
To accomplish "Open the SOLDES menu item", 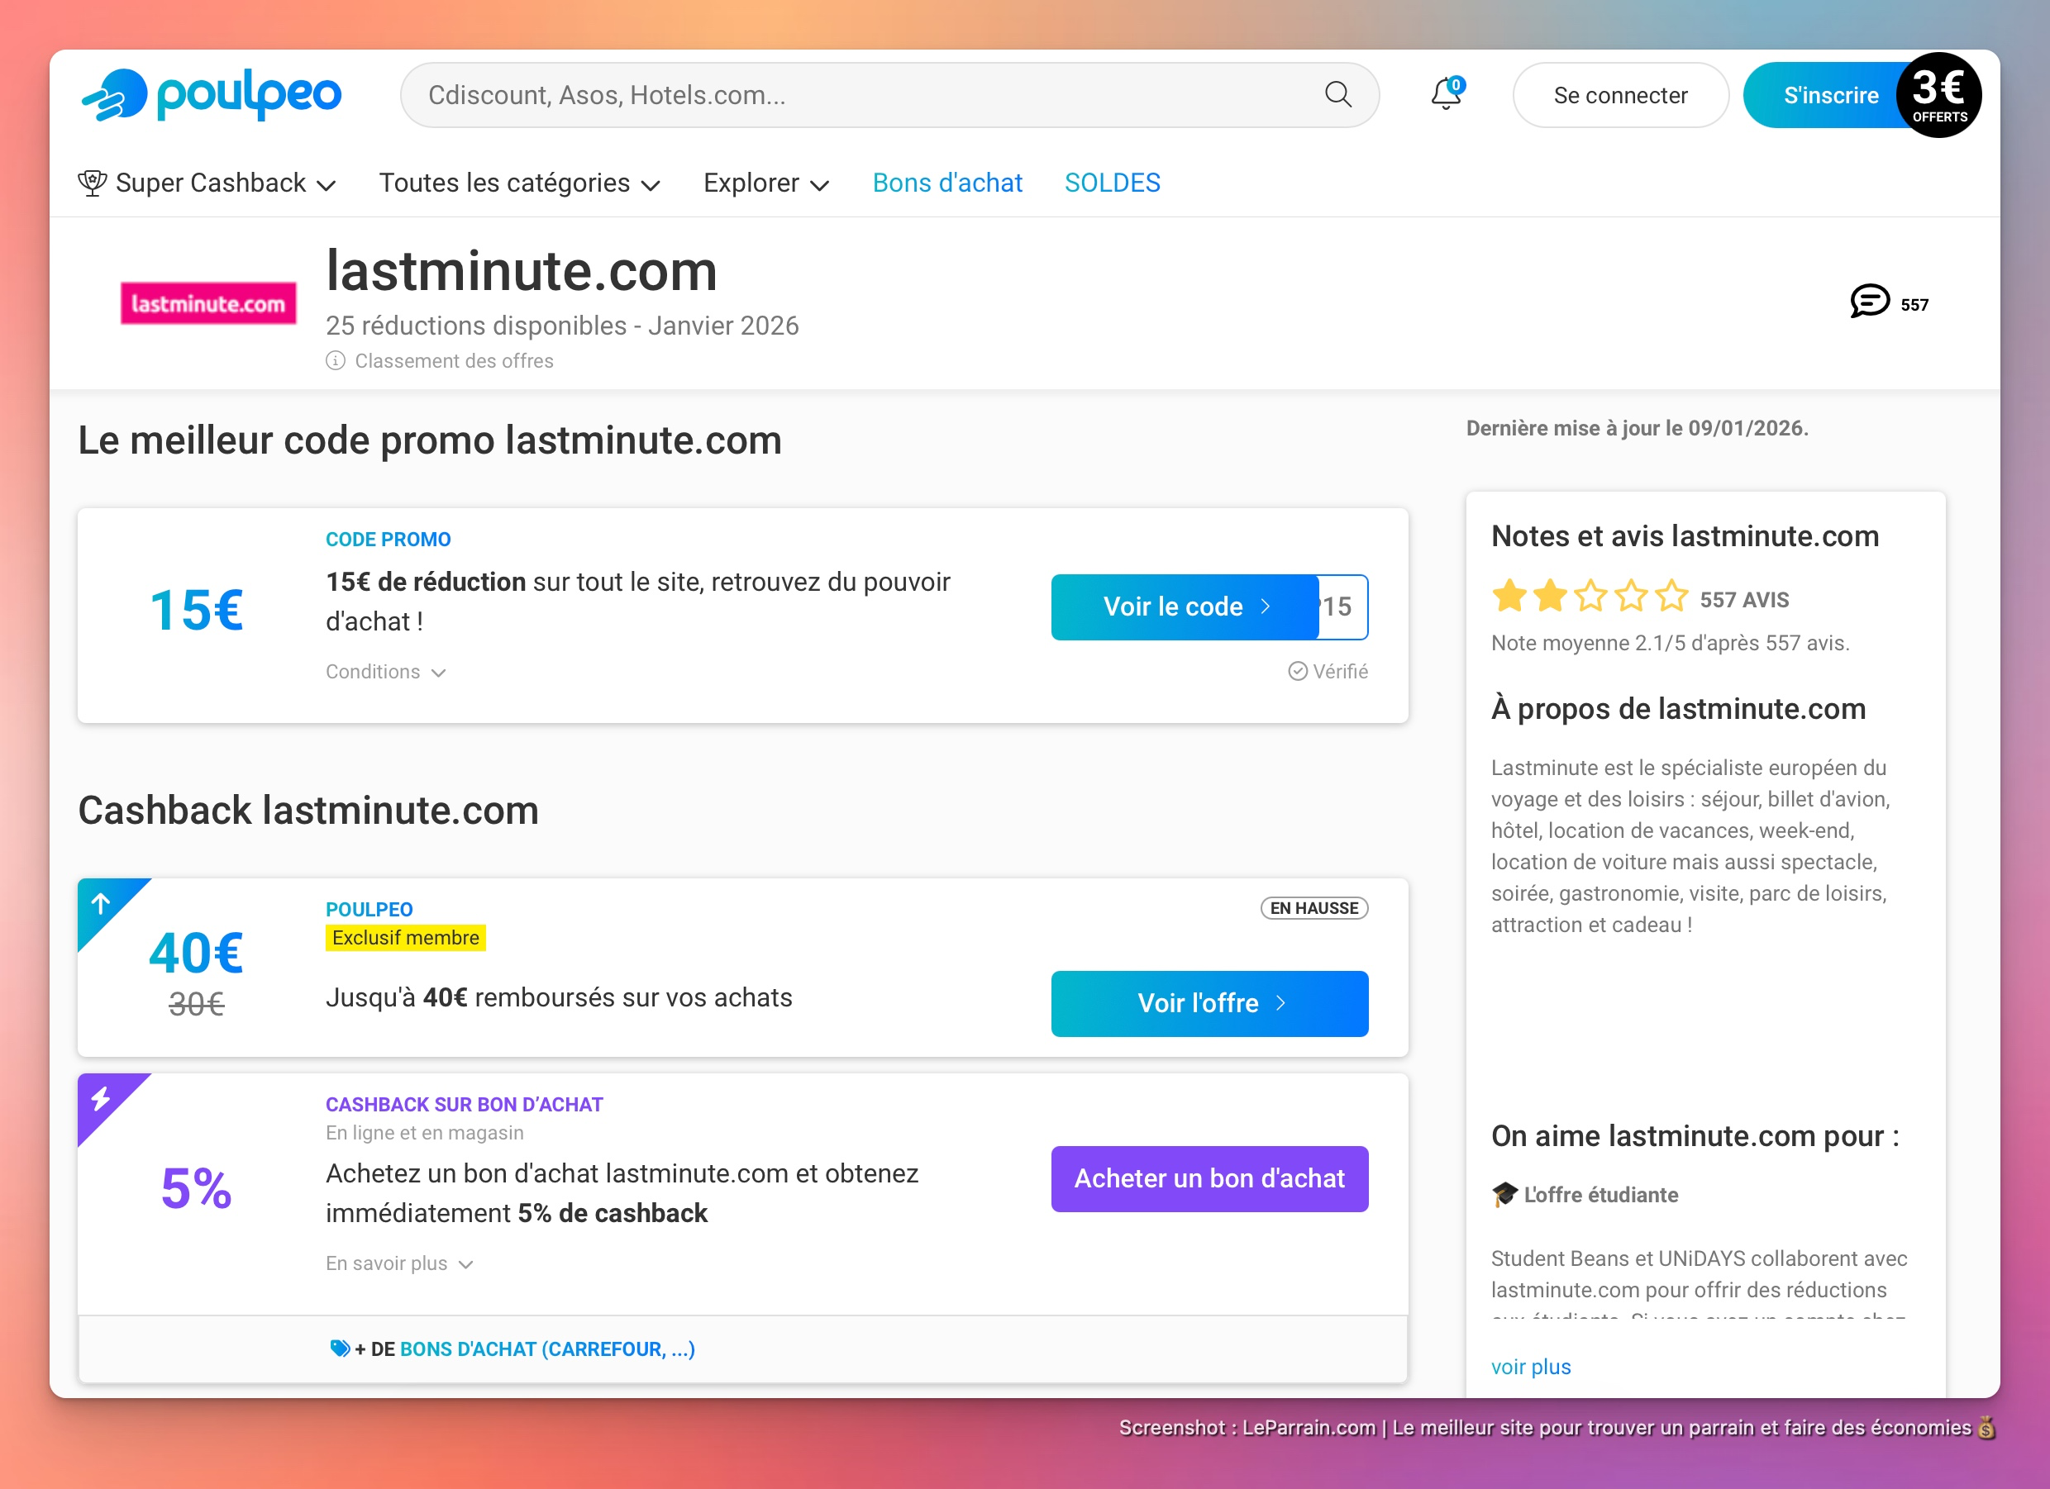I will (1112, 183).
